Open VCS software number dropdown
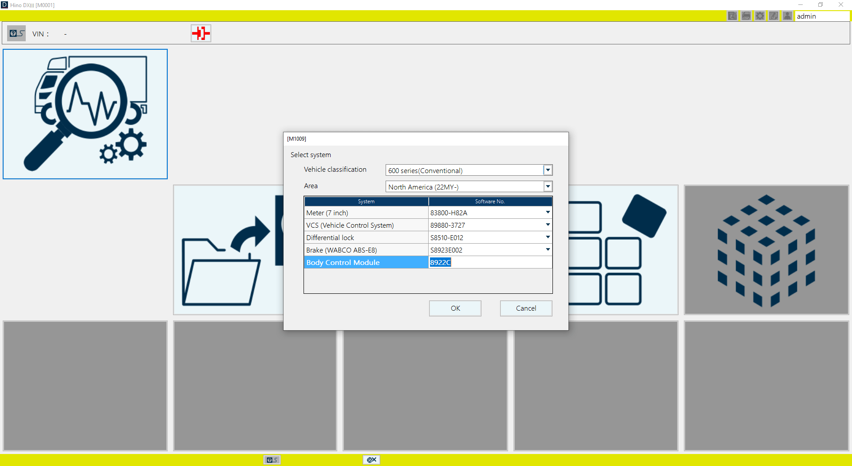This screenshot has height=466, width=852. click(x=548, y=225)
